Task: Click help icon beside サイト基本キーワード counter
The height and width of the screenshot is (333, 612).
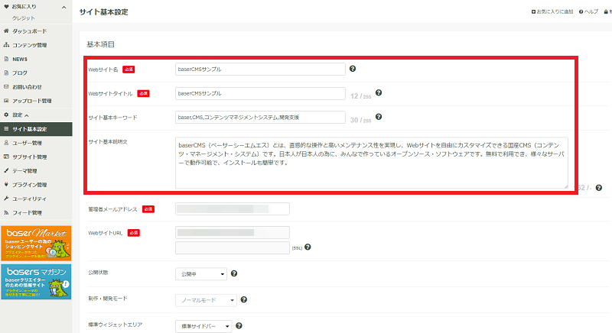Action: coord(379,117)
